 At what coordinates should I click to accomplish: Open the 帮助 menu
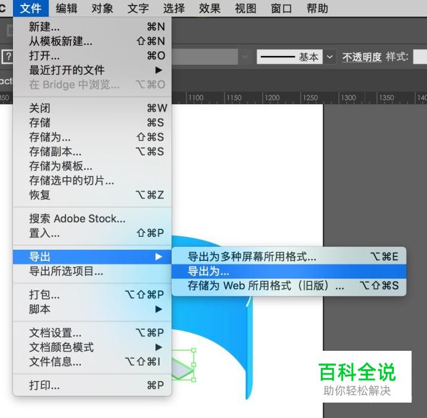[317, 9]
